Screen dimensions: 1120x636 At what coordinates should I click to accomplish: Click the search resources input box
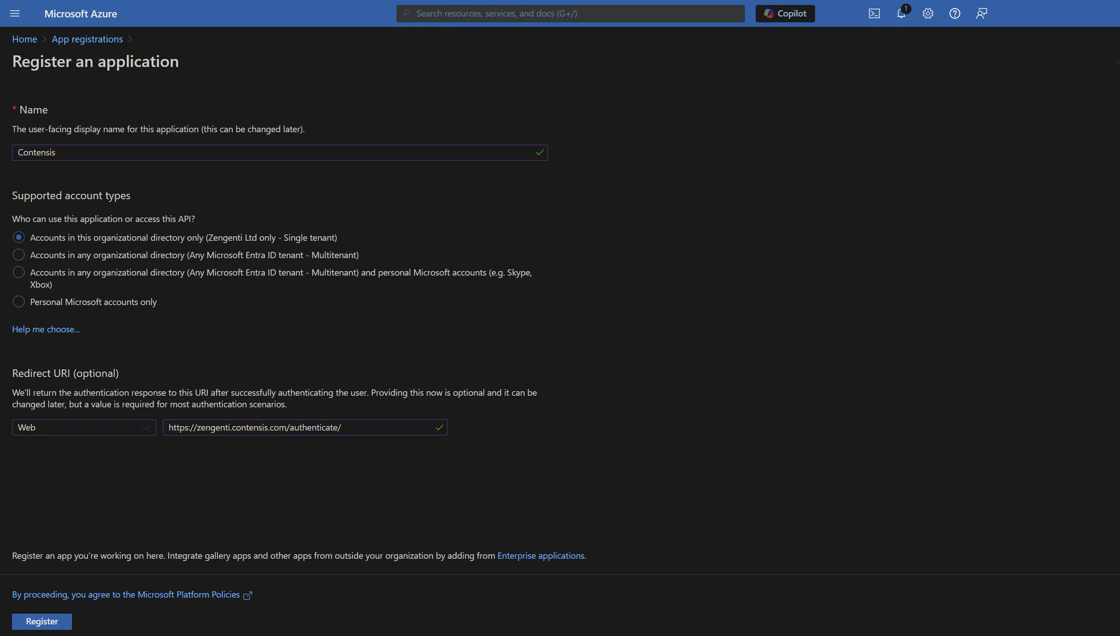570,13
